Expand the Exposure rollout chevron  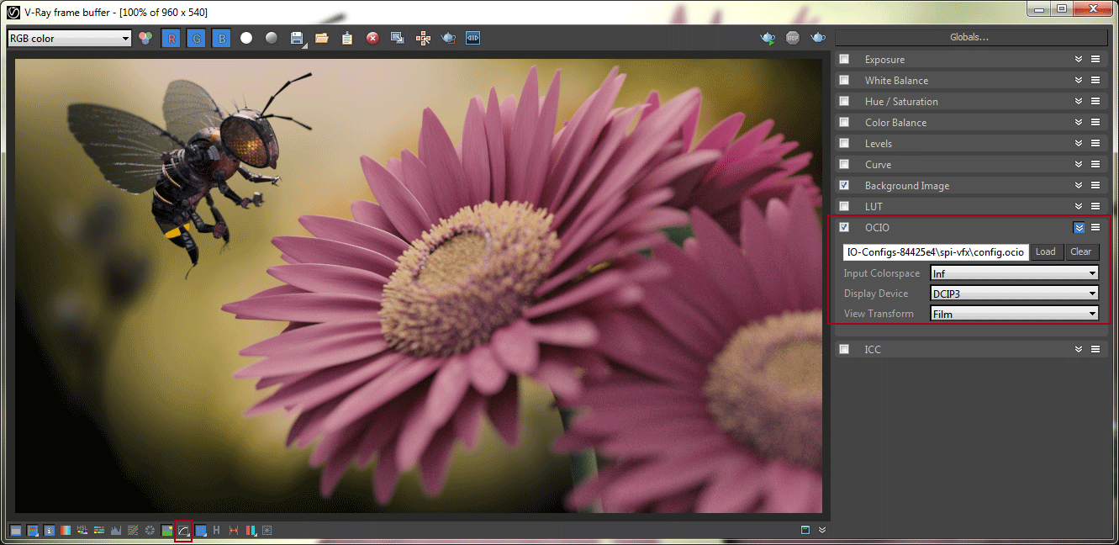(1079, 59)
